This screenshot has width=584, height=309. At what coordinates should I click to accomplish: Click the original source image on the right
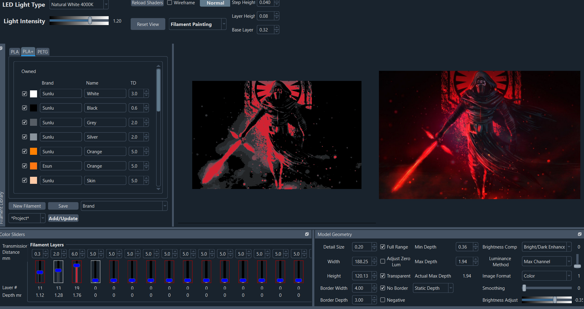pos(479,135)
